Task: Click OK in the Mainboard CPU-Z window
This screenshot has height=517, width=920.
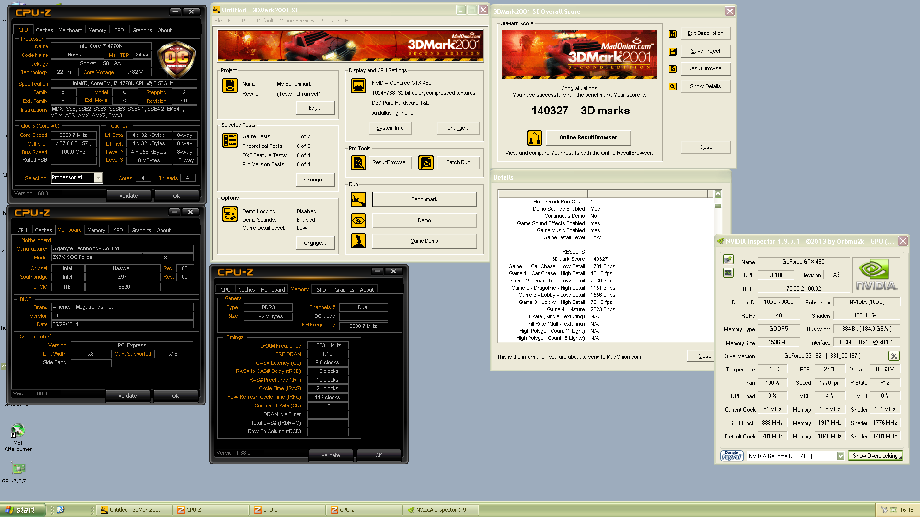Action: 175,396
